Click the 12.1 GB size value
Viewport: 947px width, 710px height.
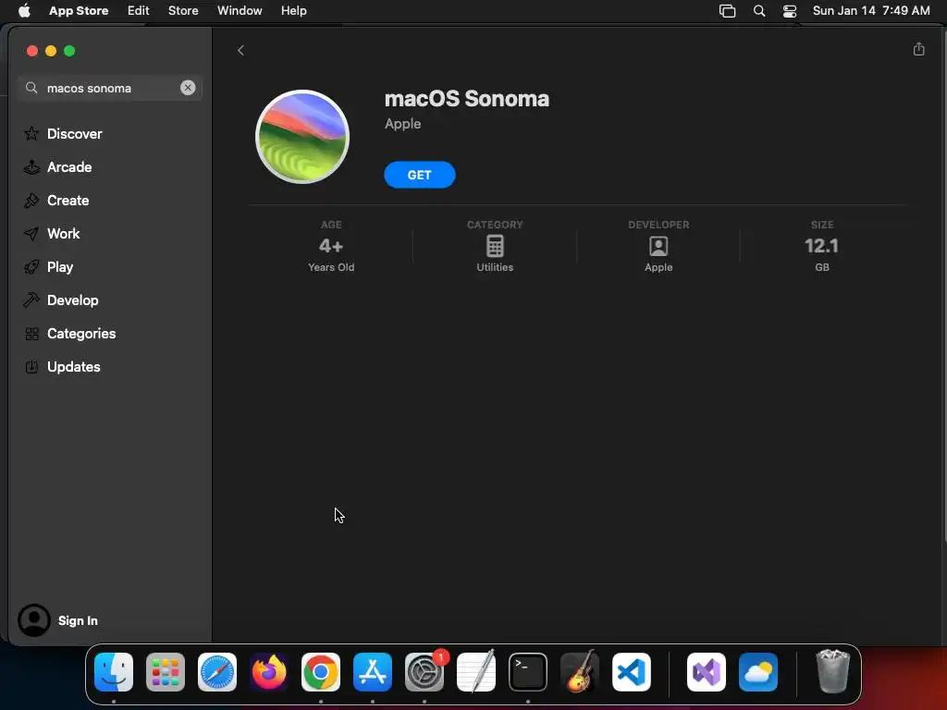(821, 246)
